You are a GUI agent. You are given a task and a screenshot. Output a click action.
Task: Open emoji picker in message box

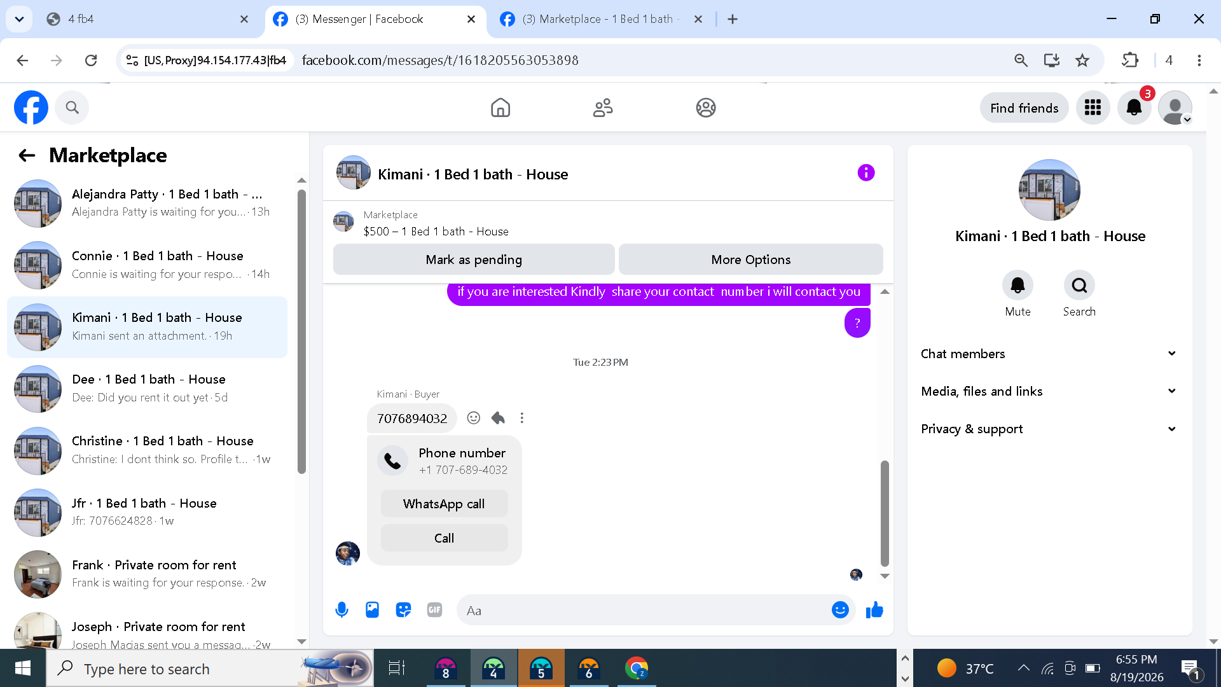[x=840, y=610]
